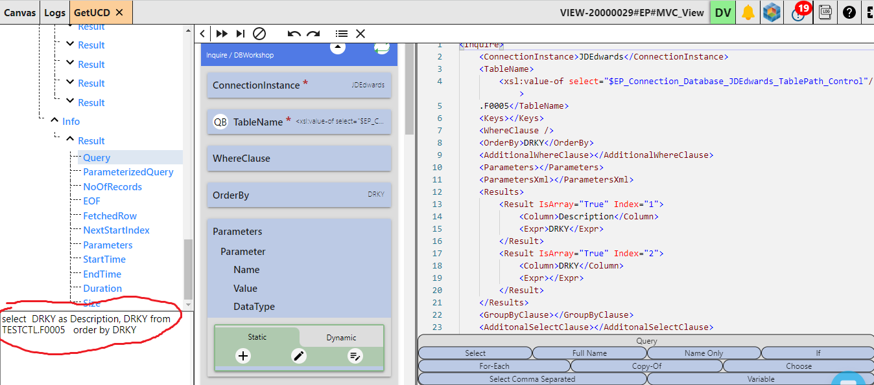874x385 pixels.
Task: Click the Variable button
Action: 761,379
